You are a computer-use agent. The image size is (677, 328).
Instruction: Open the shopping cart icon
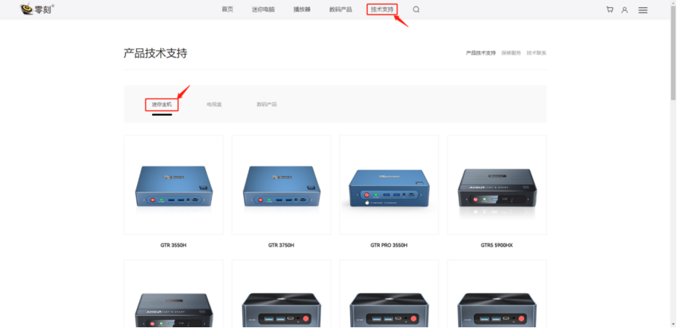[x=609, y=9]
